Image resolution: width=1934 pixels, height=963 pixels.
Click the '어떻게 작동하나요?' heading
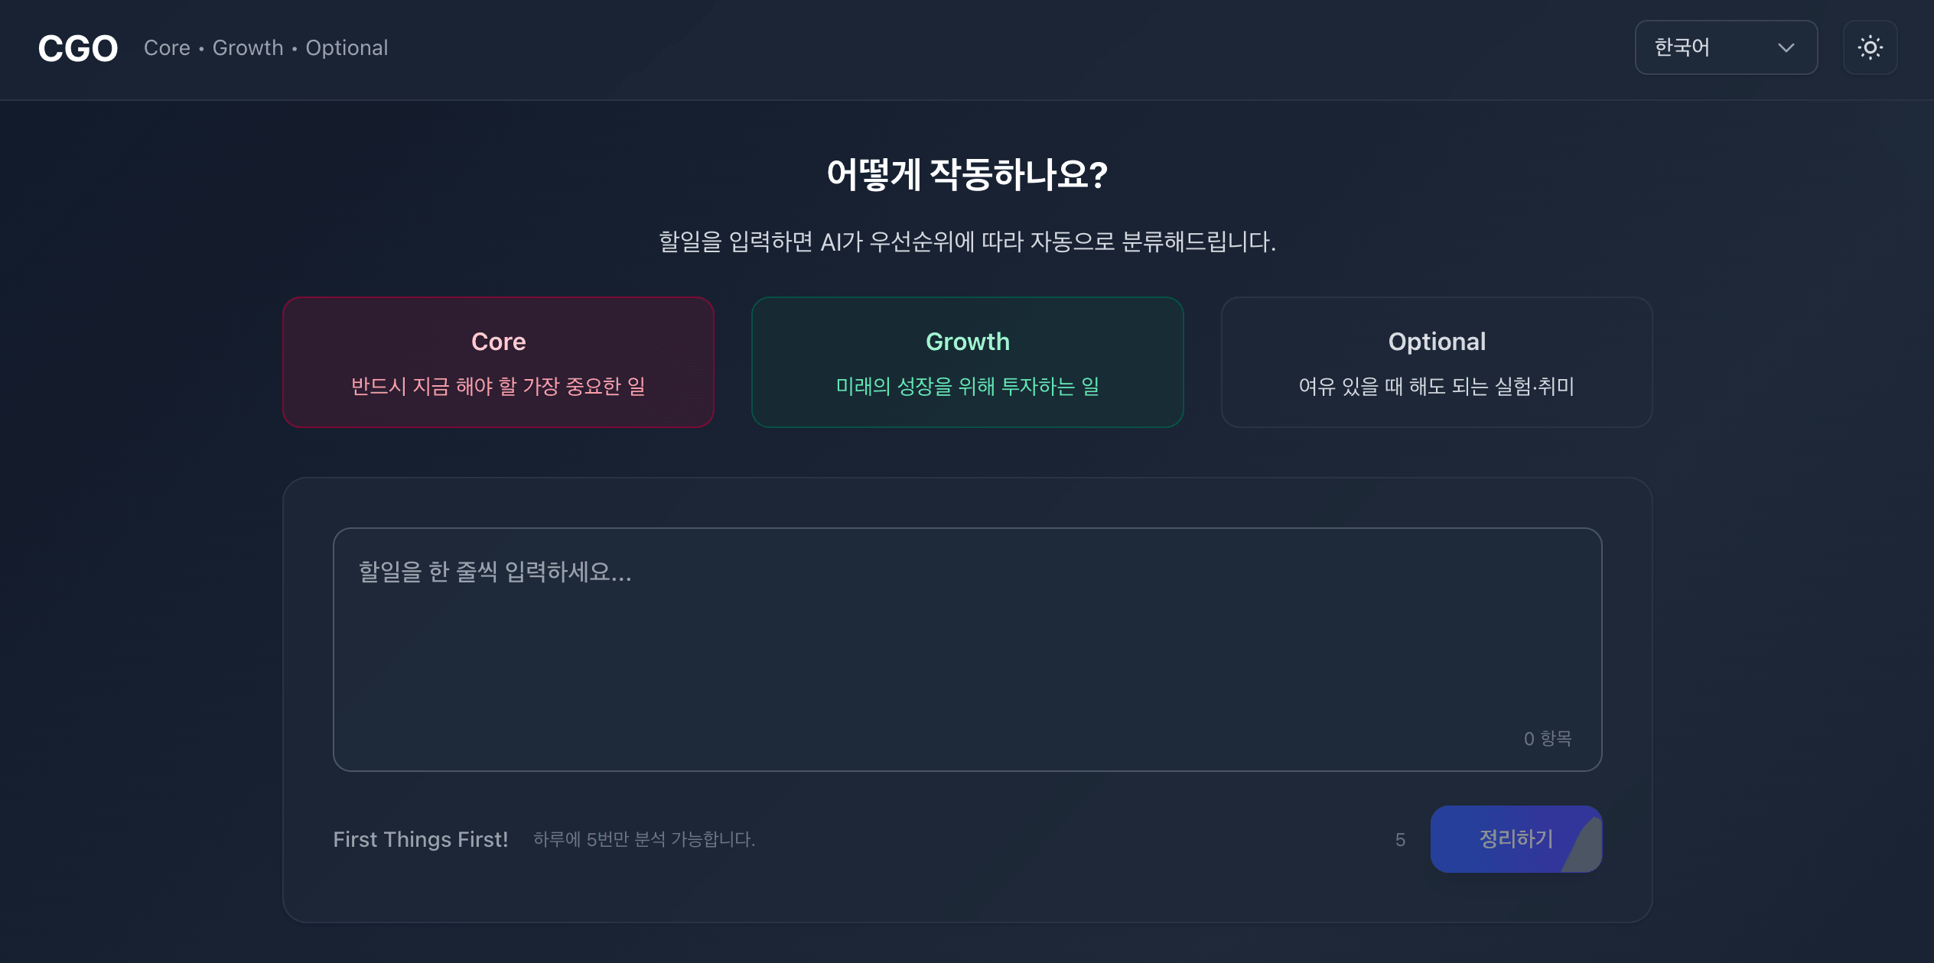[x=967, y=174]
